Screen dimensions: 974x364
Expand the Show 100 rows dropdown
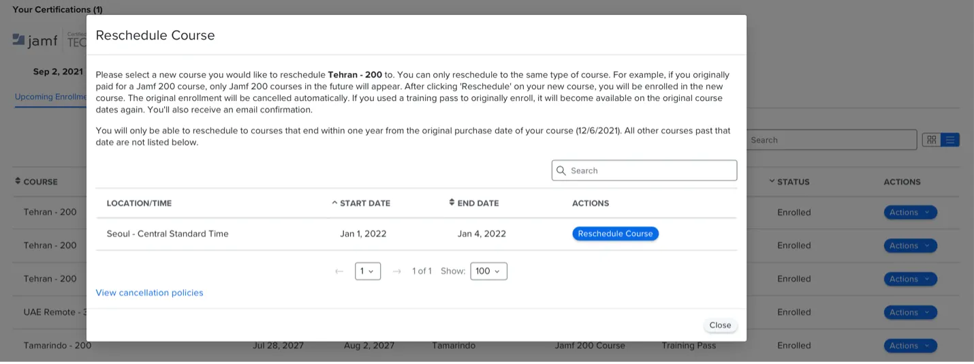(488, 271)
